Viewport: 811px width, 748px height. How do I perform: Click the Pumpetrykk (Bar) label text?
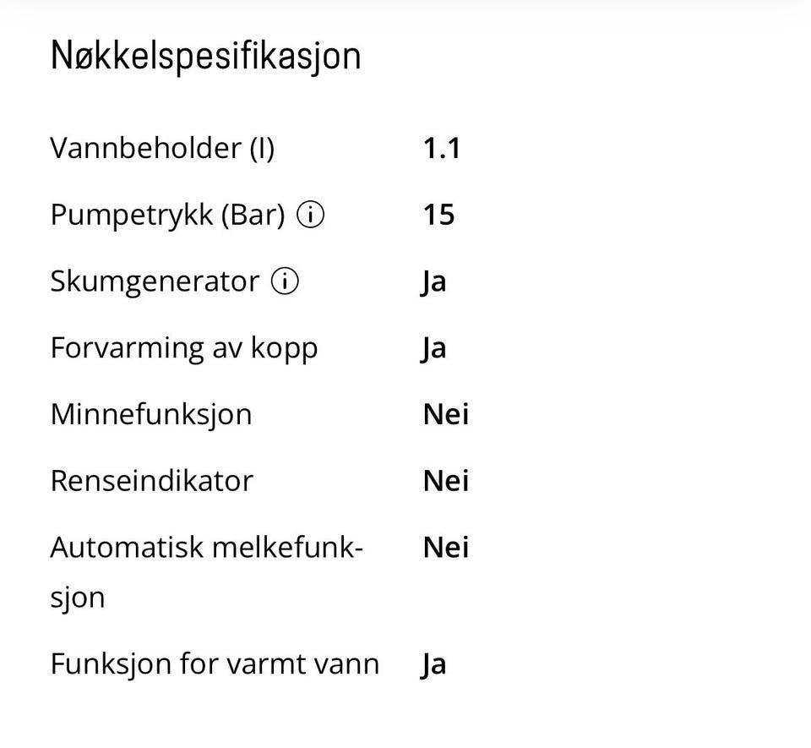point(167,216)
